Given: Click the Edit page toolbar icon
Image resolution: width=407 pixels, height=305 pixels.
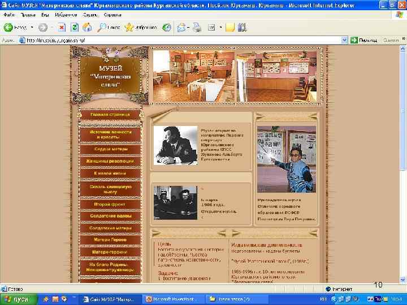Looking at the screenshot, I should tap(211, 28).
